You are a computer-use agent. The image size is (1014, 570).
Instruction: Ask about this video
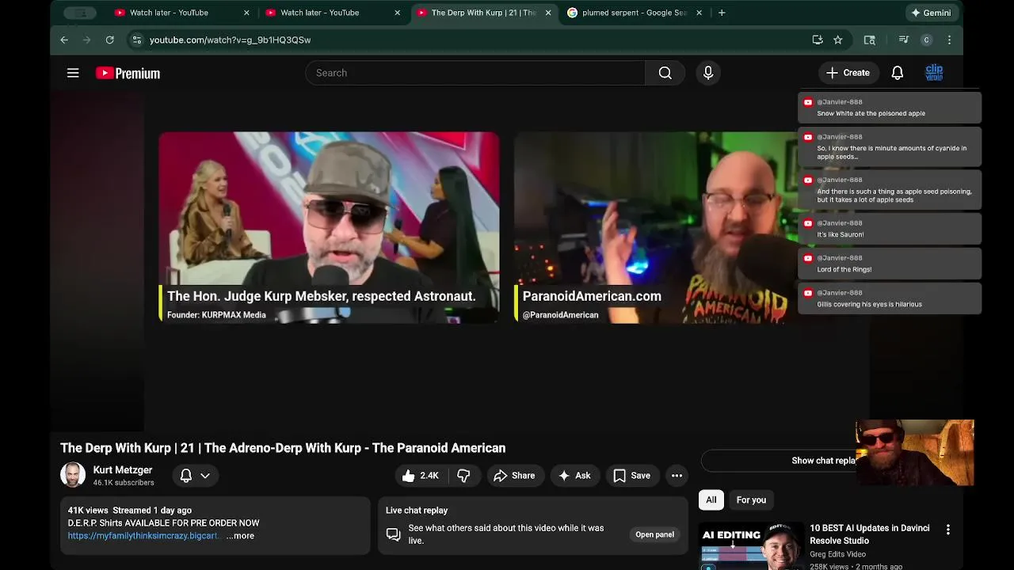click(574, 476)
